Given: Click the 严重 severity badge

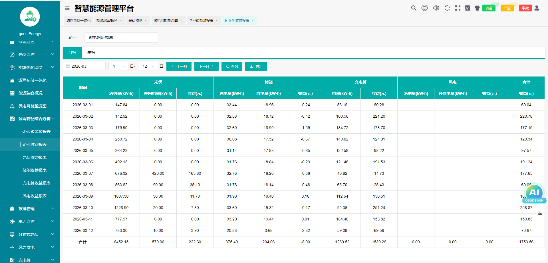Looking at the screenshot, I should (507, 8).
